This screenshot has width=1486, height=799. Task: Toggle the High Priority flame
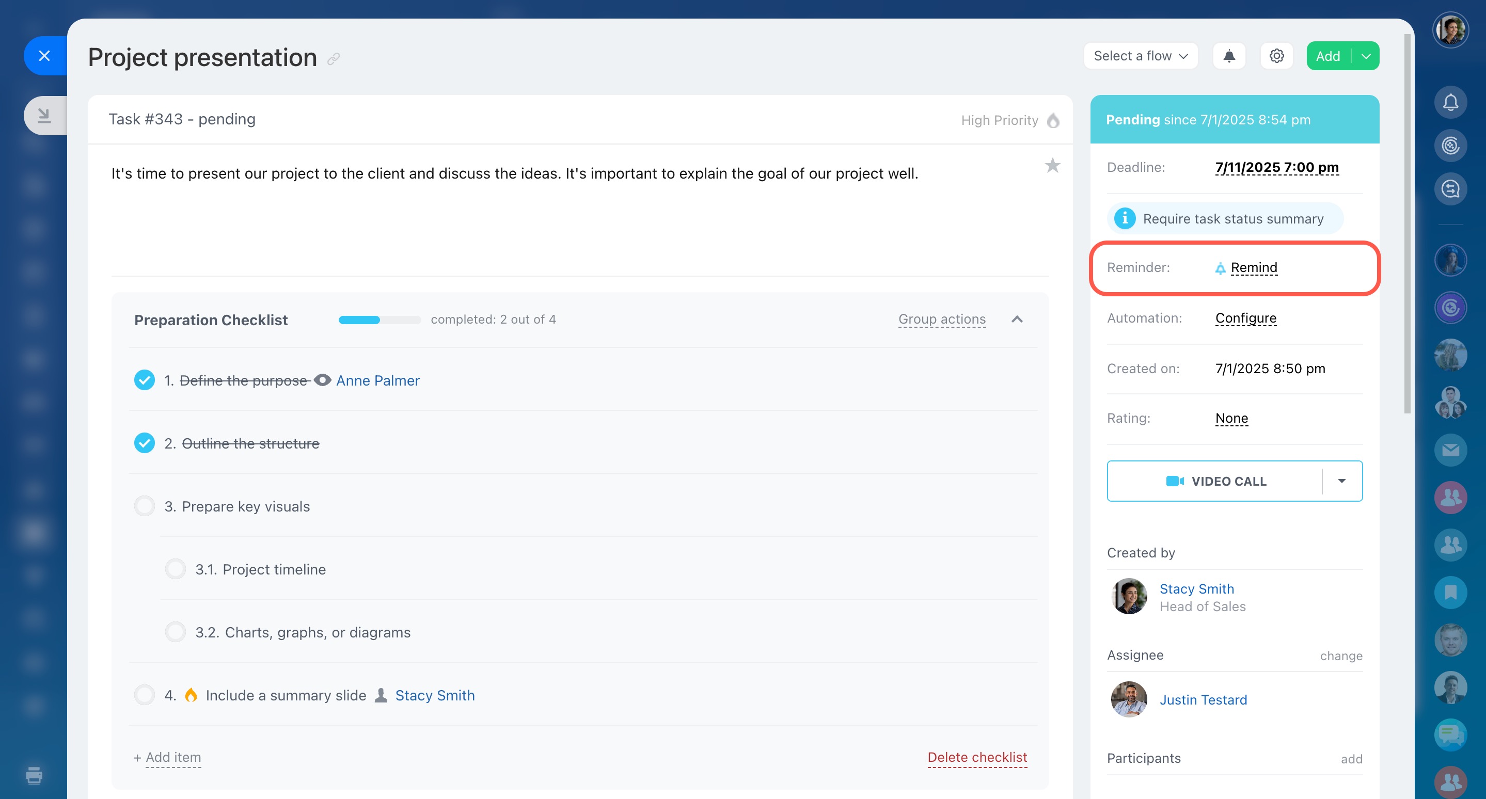(x=1053, y=120)
